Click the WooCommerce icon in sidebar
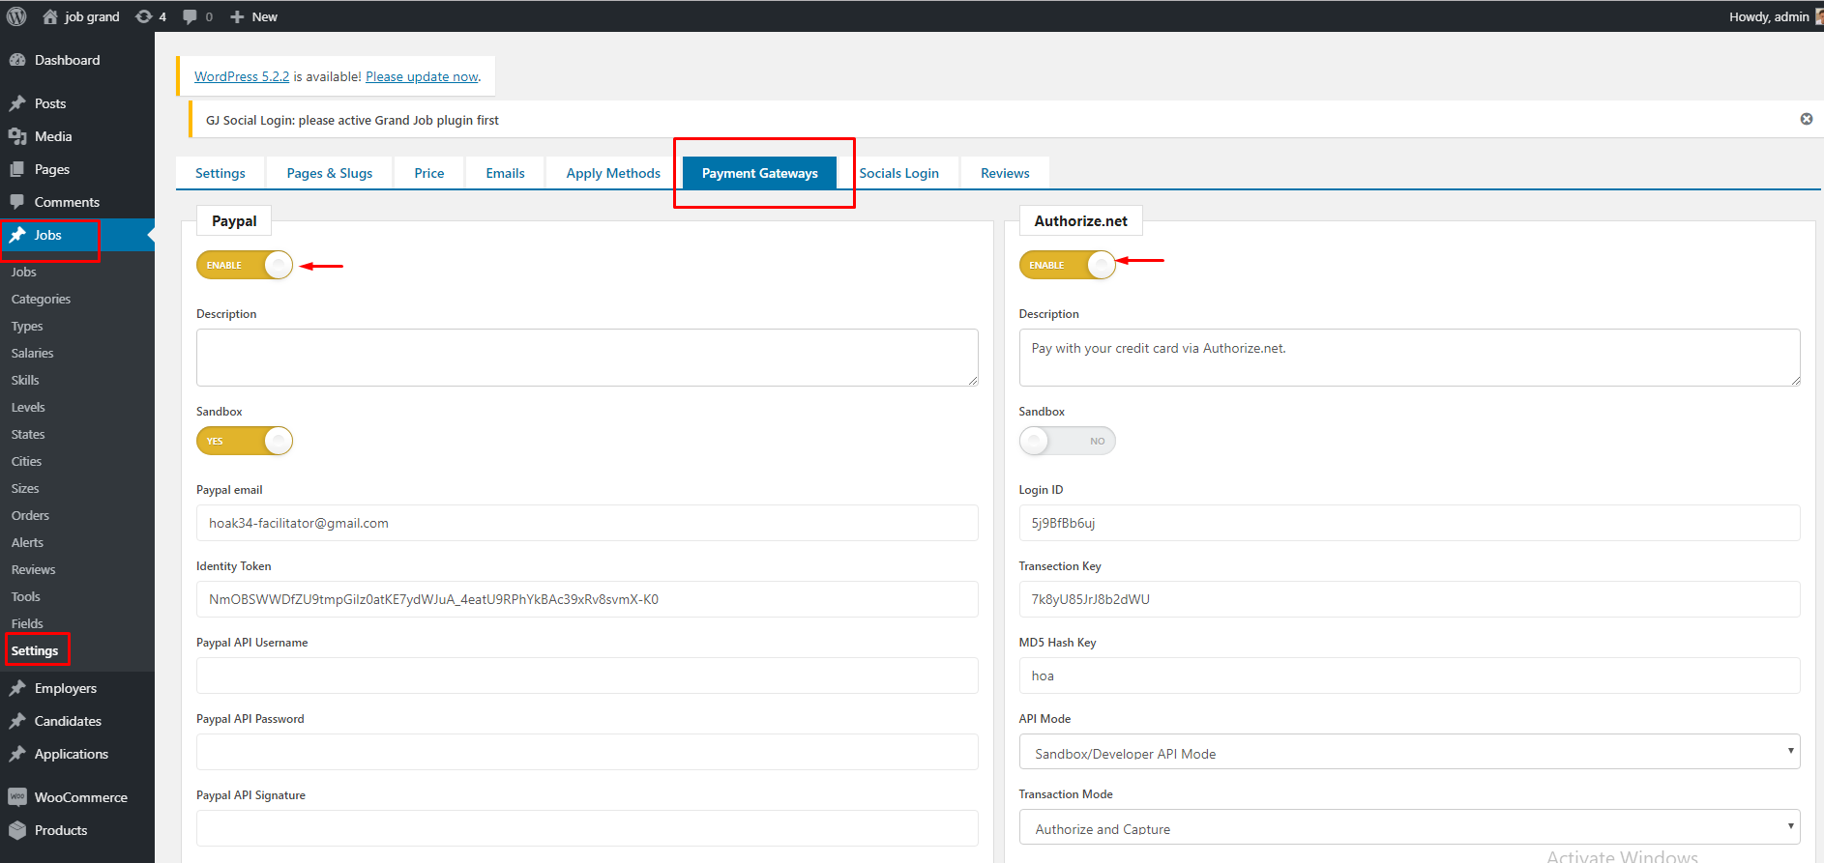This screenshot has height=863, width=1824. 17,797
